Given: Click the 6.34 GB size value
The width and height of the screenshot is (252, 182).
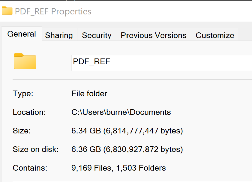Looking at the screenshot, I should (x=127, y=131).
